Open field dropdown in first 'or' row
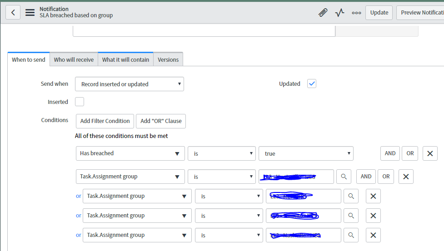This screenshot has width=444, height=251. [137, 196]
